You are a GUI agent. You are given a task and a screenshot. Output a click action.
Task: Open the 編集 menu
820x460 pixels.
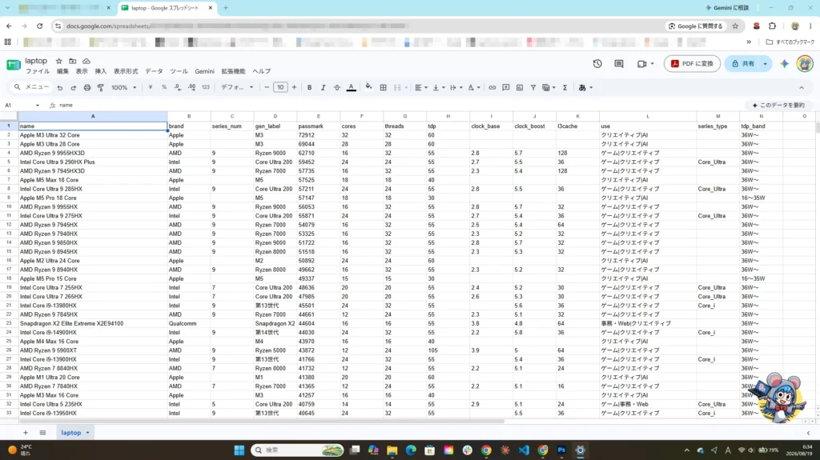[62, 72]
